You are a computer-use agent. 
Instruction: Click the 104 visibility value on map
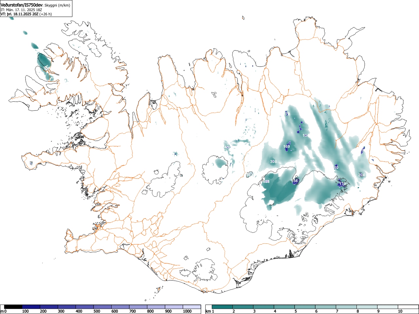[306, 135]
